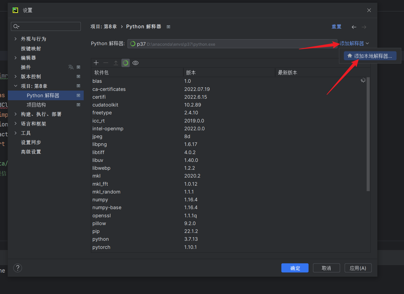The image size is (404, 294).
Task: Click the back arrow navigation icon
Action: 354,27
